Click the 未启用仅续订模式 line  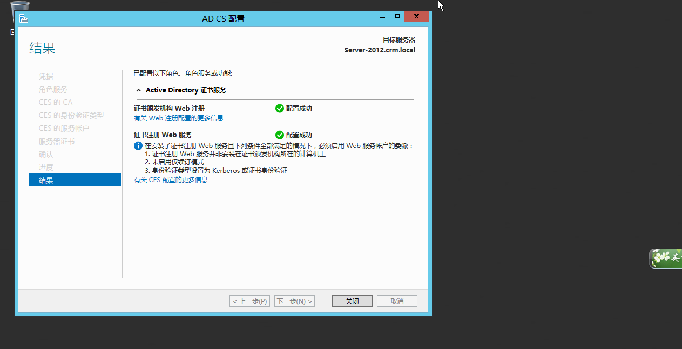tap(174, 162)
